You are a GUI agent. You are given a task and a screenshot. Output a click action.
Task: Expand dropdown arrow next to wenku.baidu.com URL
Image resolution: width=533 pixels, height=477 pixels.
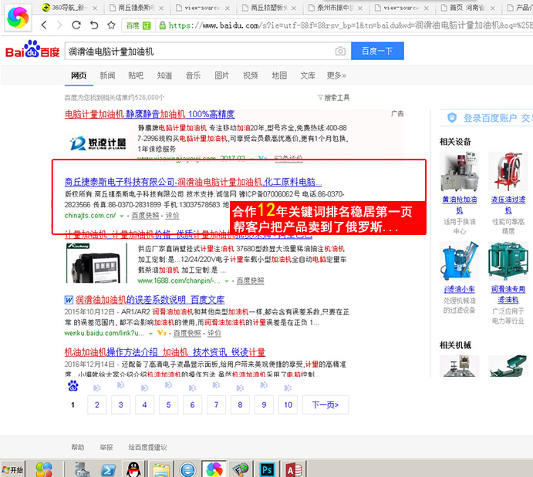[150, 334]
